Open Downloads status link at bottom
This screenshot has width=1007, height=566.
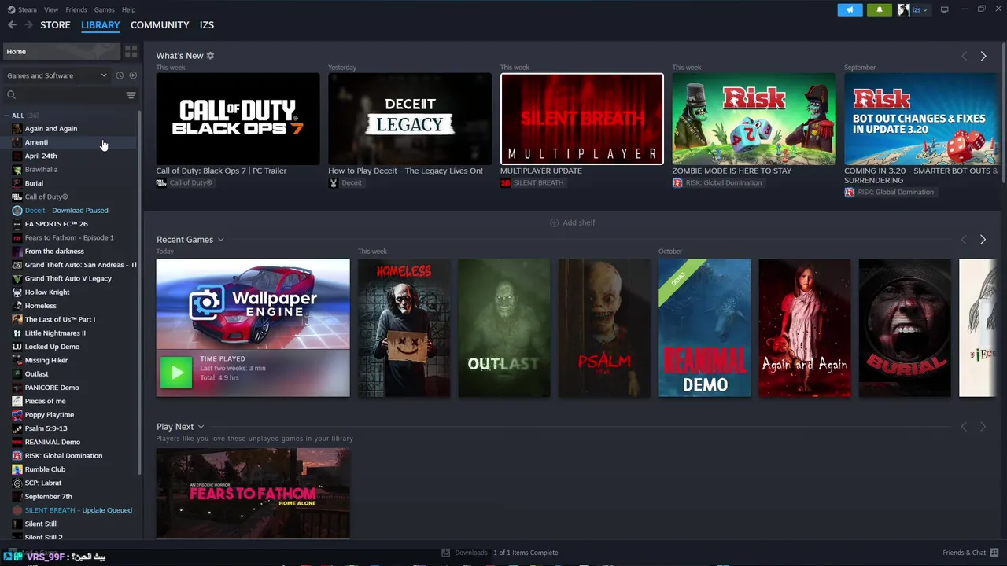(500, 553)
